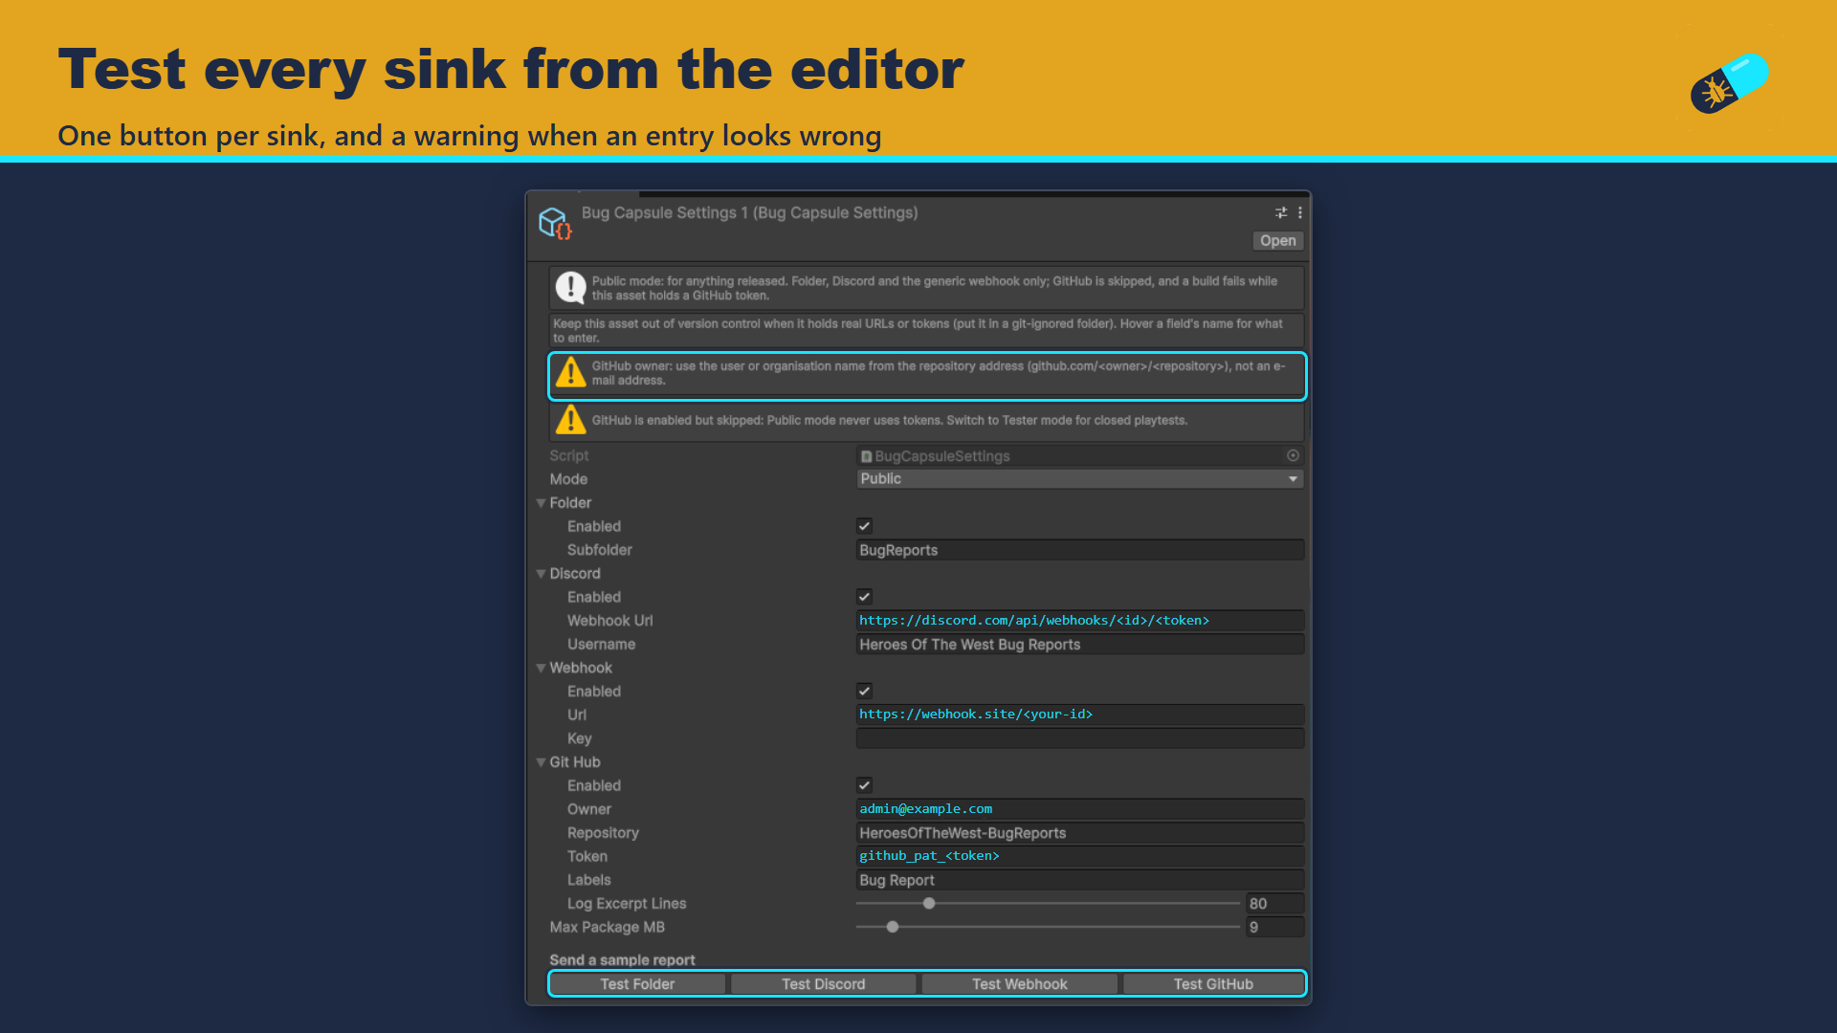The image size is (1837, 1033).
Task: Collapse the Discord section
Action: (x=541, y=574)
